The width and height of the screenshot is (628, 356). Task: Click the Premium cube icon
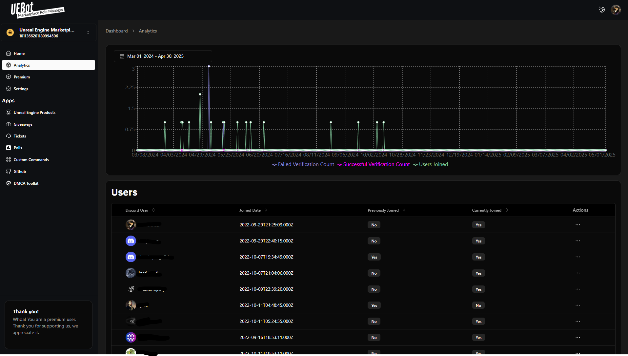click(x=9, y=77)
